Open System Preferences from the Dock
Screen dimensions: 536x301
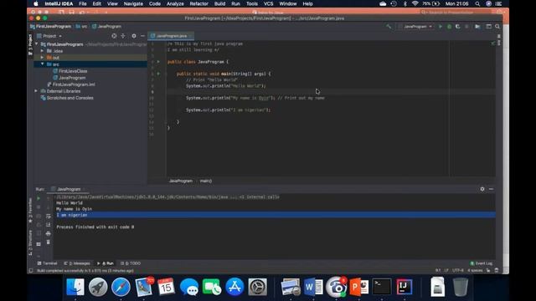click(x=257, y=287)
